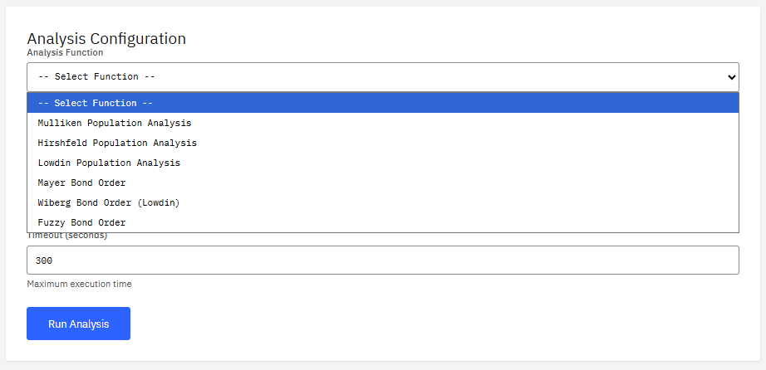766x370 pixels.
Task: Click the Analysis Function field label
Action: tap(65, 53)
